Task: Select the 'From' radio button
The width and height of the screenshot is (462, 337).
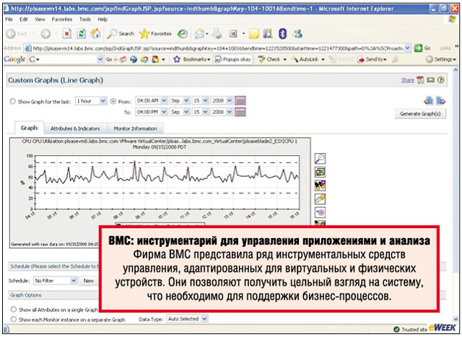Action: pos(113,101)
